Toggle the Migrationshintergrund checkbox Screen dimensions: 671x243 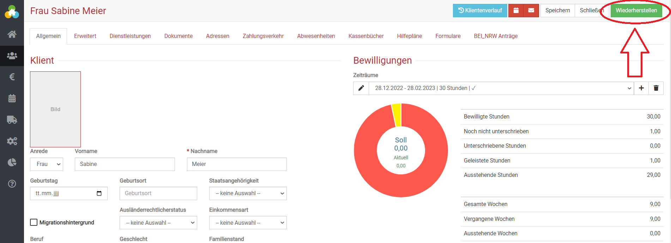click(34, 222)
